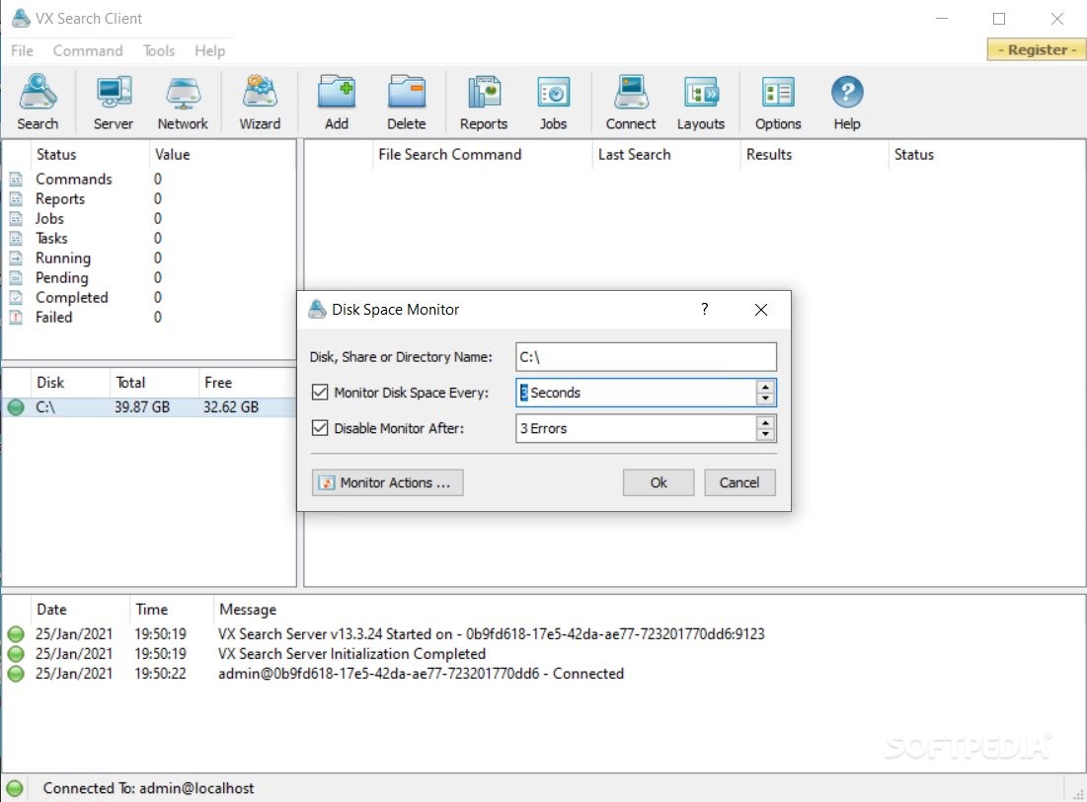Click green icon of 19:50:22 log entry

(15, 673)
